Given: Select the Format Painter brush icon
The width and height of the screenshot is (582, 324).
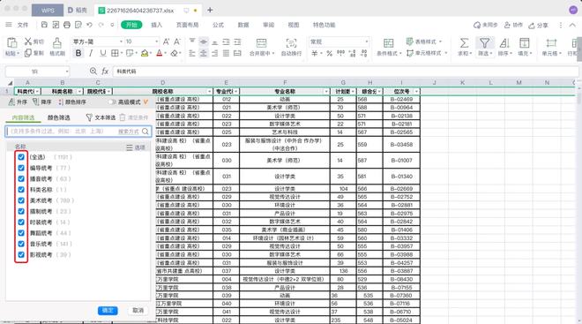Looking at the screenshot, I should tap(56, 42).
